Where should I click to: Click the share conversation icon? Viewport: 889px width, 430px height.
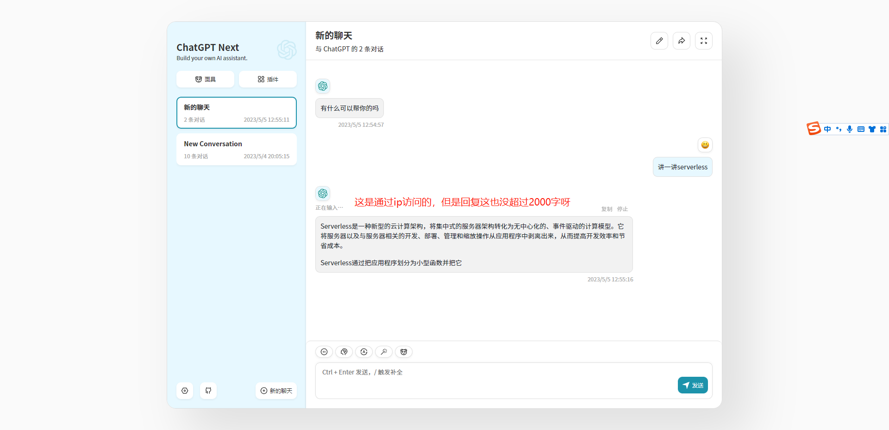681,41
